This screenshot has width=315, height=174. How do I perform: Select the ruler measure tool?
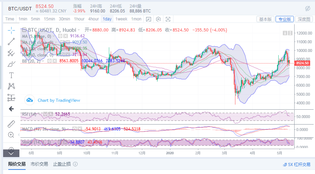coord(11,123)
